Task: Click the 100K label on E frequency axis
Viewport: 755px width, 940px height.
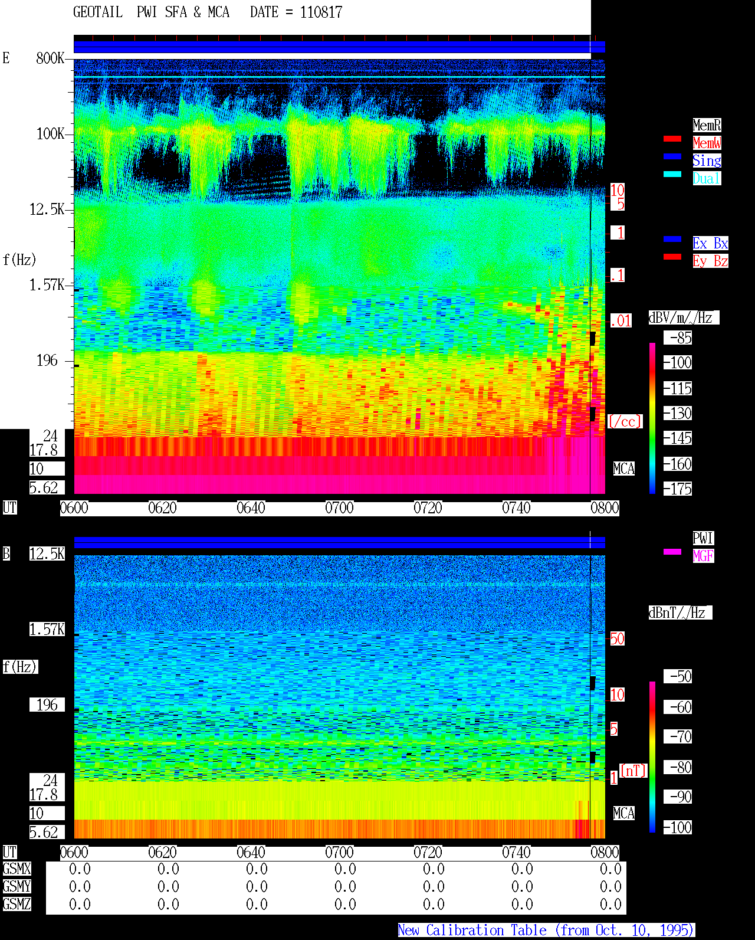Action: coord(51,134)
